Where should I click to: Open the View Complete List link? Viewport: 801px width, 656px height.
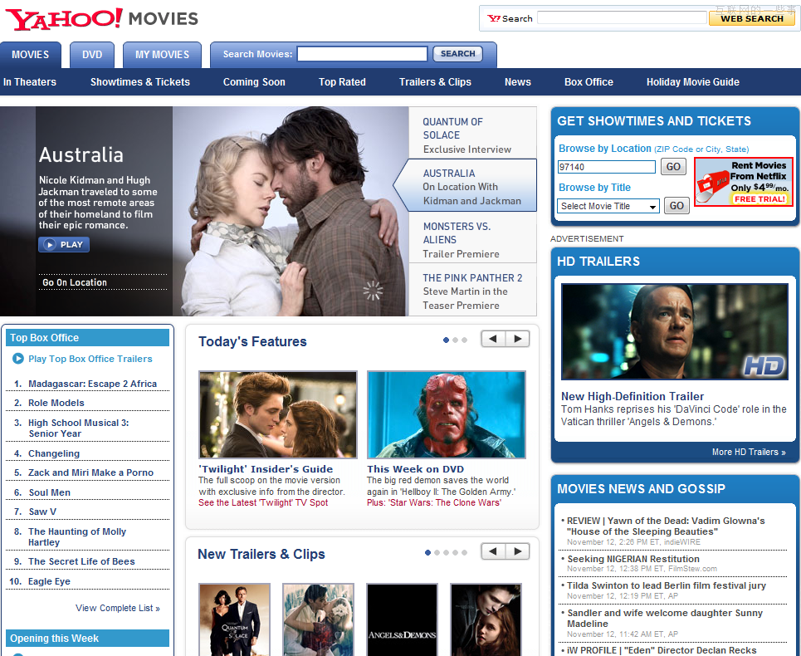tap(117, 608)
